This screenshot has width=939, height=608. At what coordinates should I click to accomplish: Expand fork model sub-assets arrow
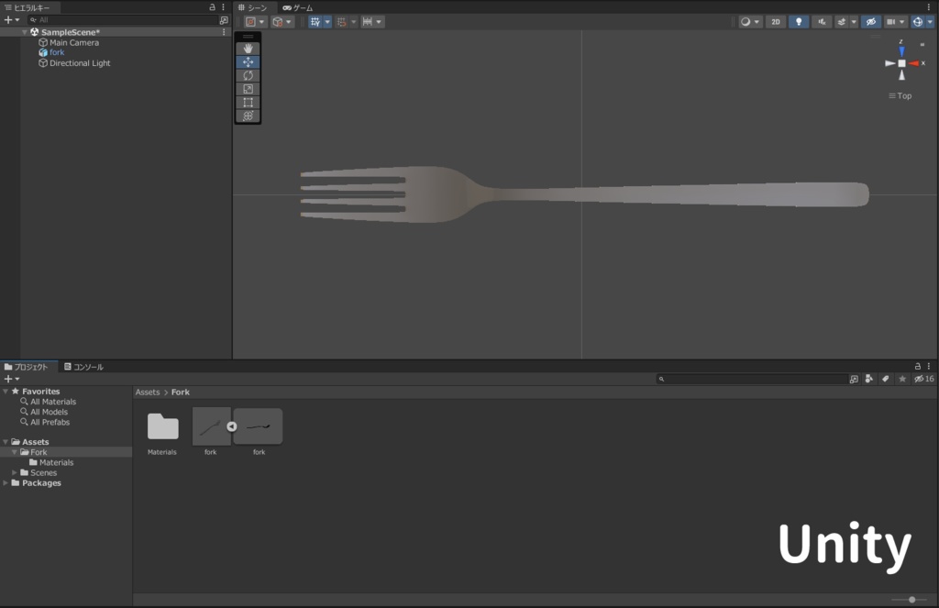point(232,426)
